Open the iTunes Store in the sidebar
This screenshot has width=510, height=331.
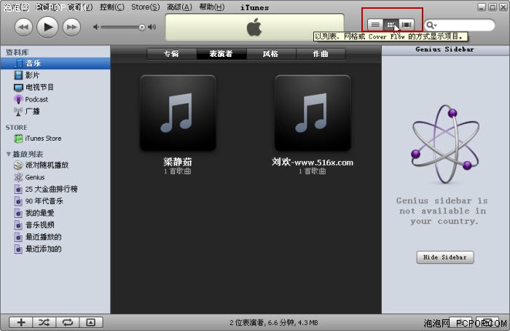point(55,139)
